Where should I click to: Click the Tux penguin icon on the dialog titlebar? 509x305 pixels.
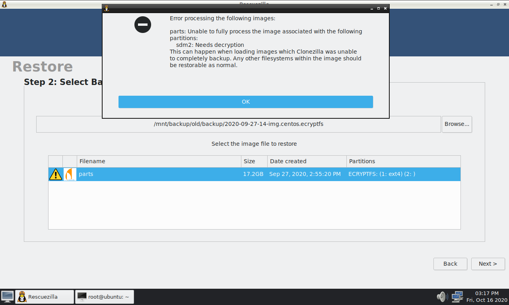[106, 8]
